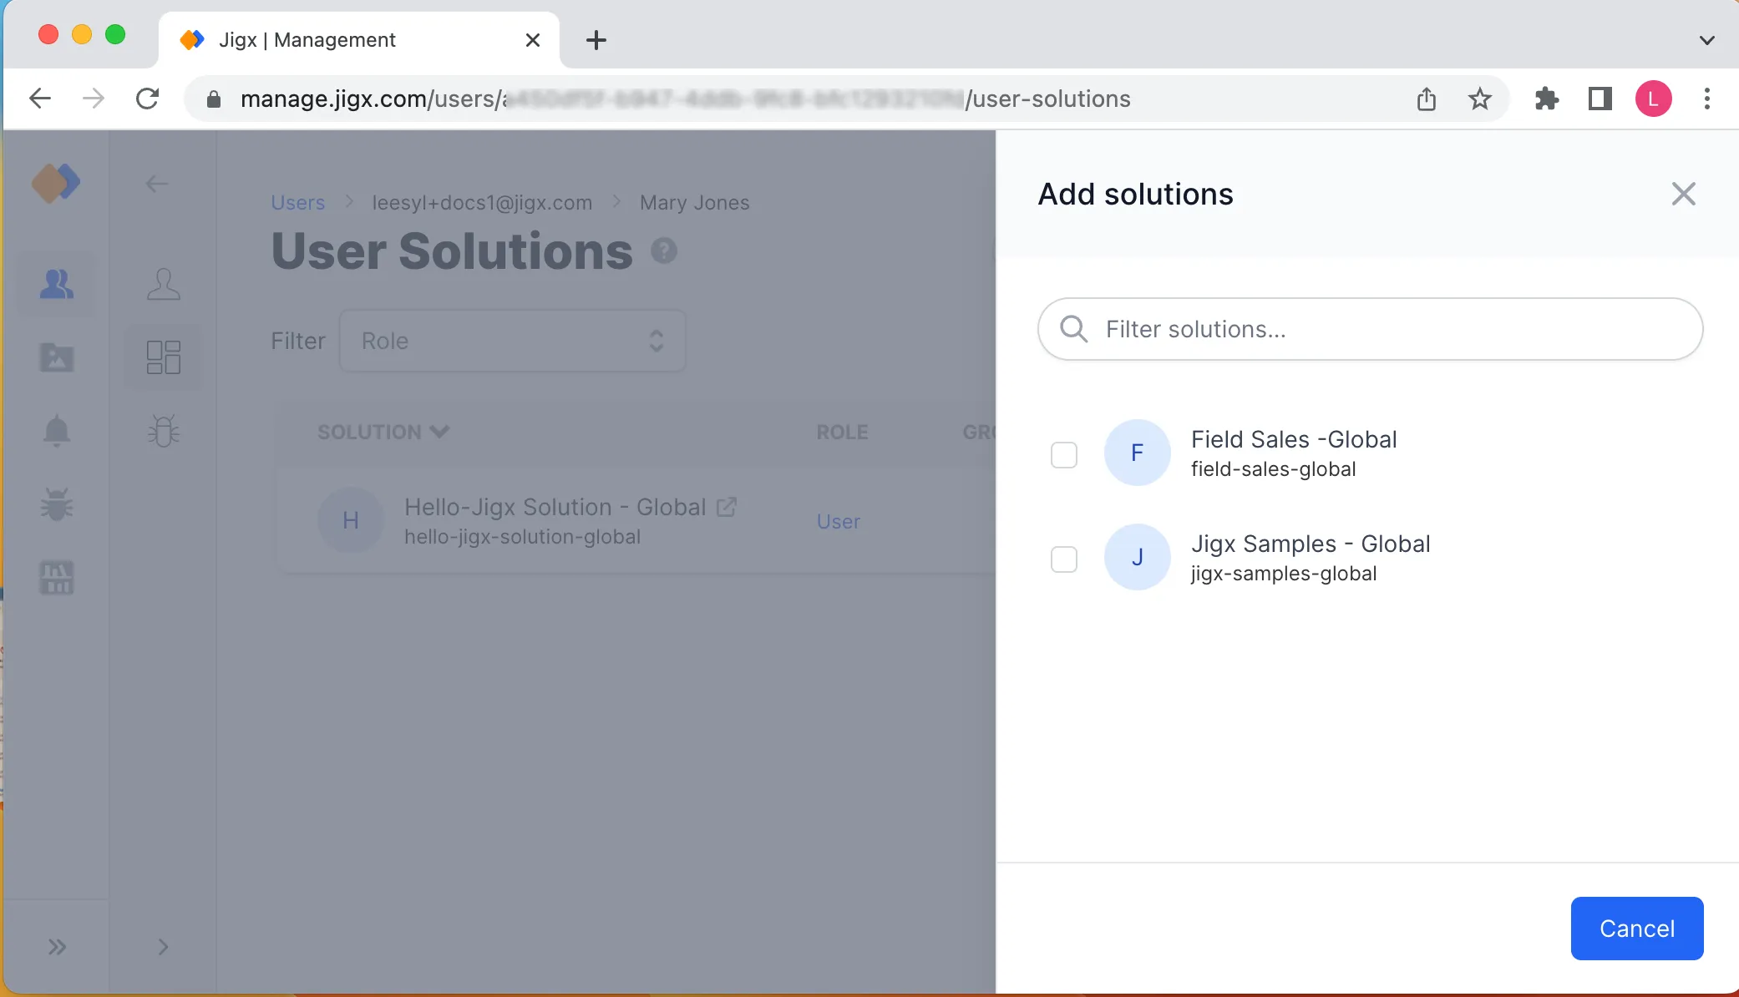Open the building organization sidebar icon

coord(57,578)
